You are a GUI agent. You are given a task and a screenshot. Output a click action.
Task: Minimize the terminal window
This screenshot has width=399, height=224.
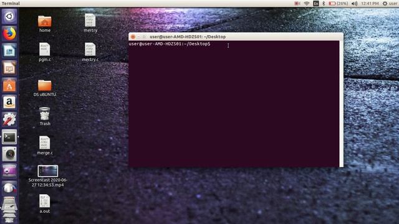coord(138,37)
